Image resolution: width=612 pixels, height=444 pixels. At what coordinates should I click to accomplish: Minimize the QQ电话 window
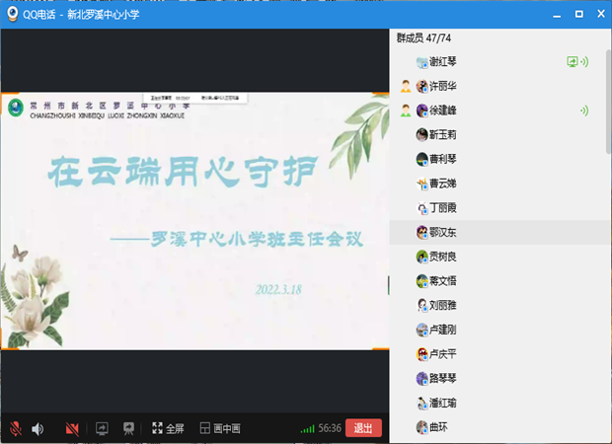557,15
